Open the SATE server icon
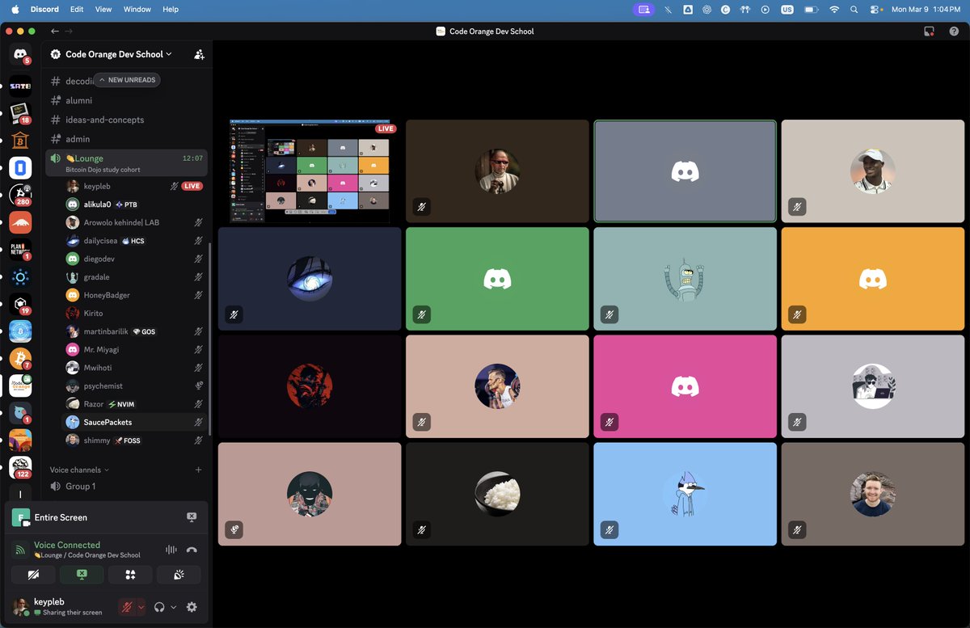970x628 pixels. (20, 86)
